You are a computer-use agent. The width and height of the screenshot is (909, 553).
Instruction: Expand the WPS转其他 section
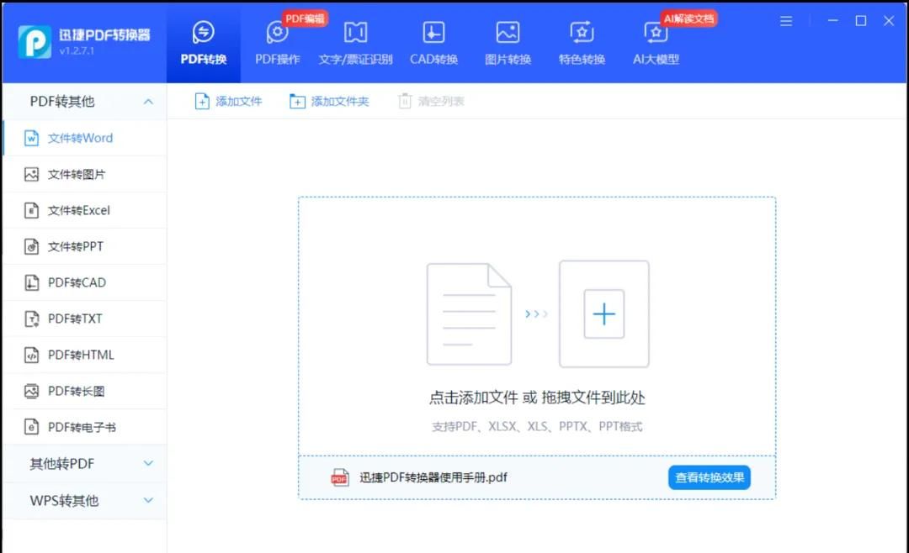(x=84, y=500)
